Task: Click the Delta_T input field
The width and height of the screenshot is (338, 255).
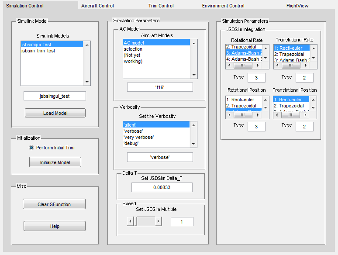Action: point(162,187)
